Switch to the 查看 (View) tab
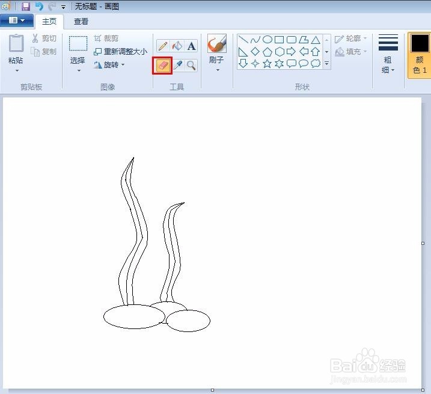431x394 pixels. [x=81, y=22]
